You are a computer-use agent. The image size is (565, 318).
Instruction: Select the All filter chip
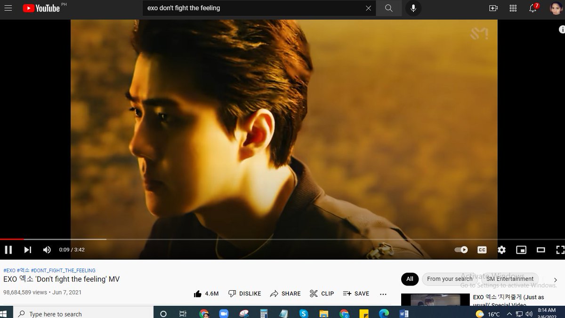410,279
